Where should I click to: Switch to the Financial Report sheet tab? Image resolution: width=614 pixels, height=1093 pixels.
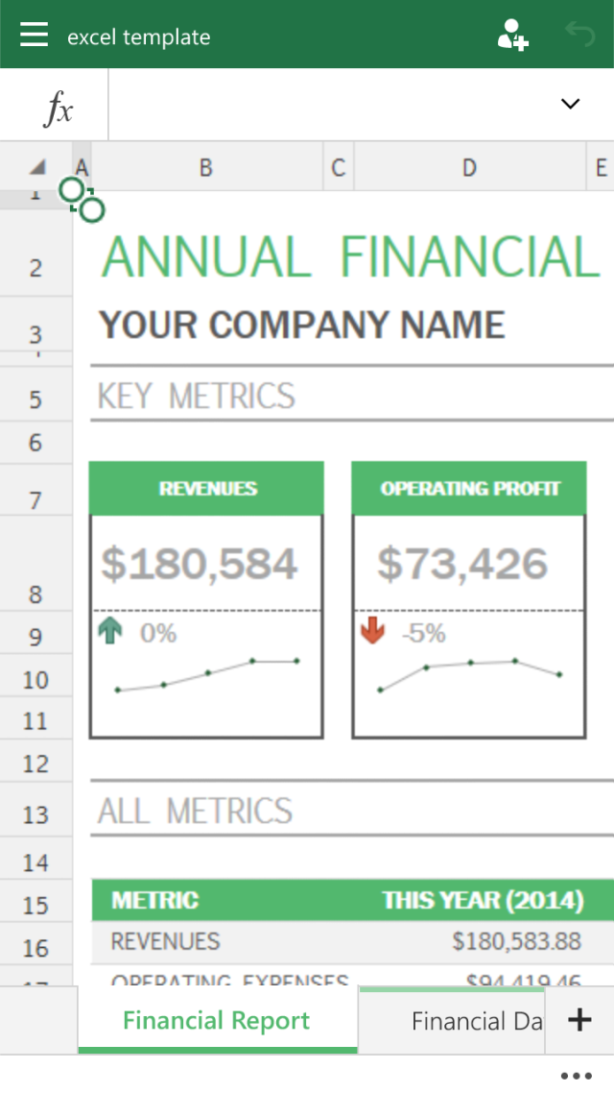217,1020
